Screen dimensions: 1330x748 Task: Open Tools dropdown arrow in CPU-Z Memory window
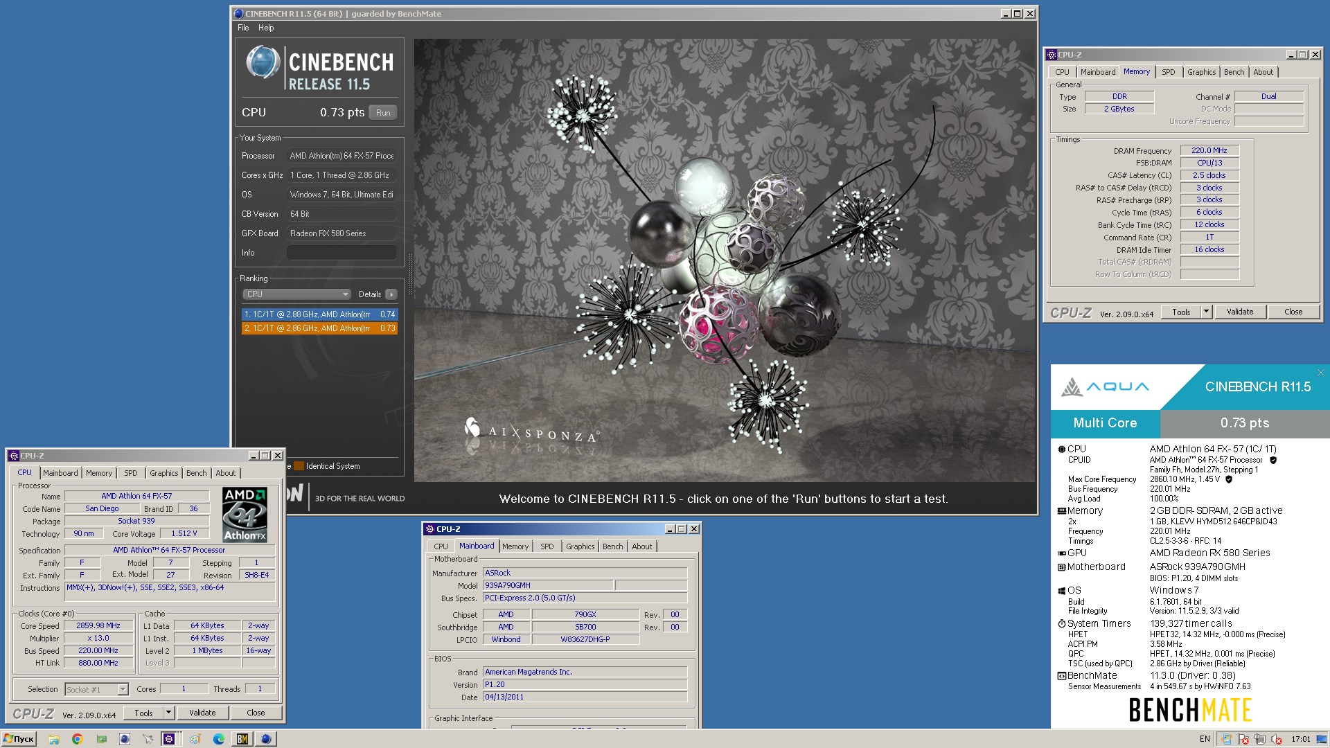(1205, 312)
